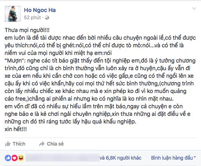The height and width of the screenshot is (166, 201).
Task: Click the closing 'xin hết!!!' line
Action: [x=16, y=129]
